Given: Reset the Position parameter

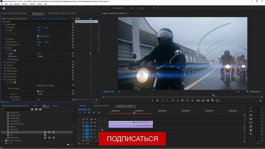Looking at the screenshot, I should pos(73,27).
